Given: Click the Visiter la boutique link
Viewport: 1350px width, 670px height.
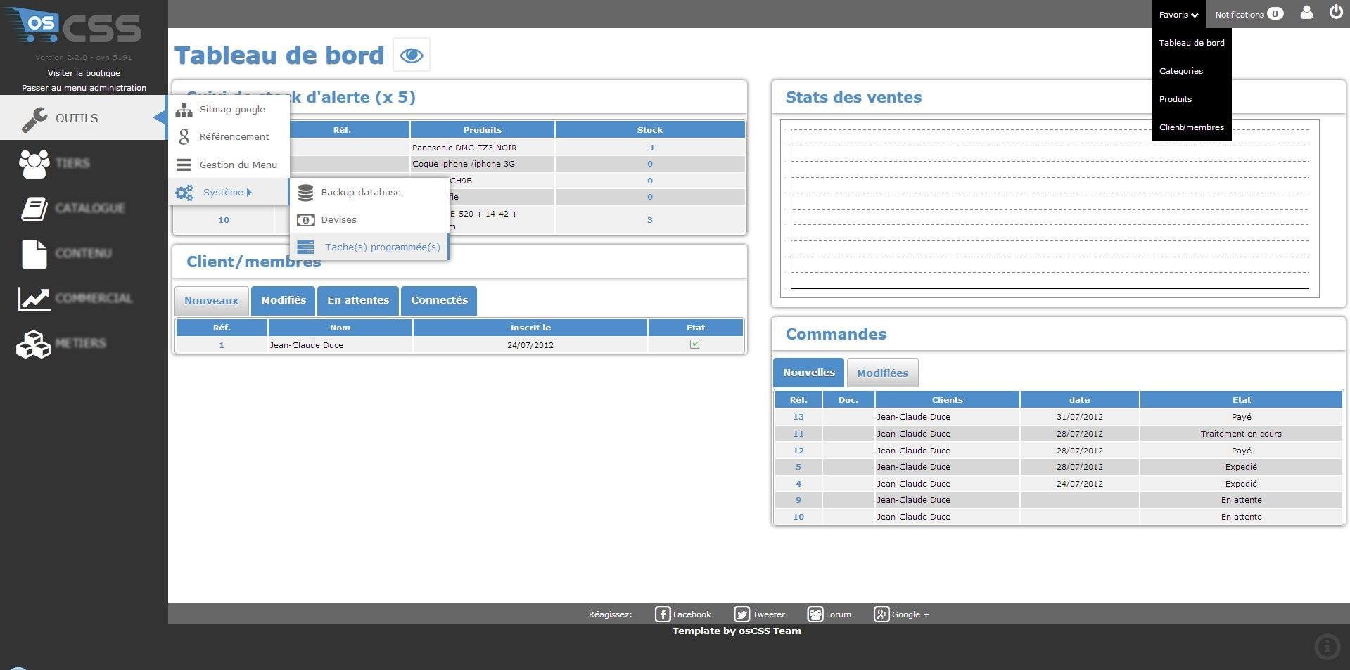Looking at the screenshot, I should point(84,72).
